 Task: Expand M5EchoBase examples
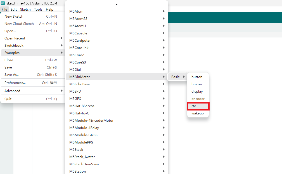click(x=117, y=84)
